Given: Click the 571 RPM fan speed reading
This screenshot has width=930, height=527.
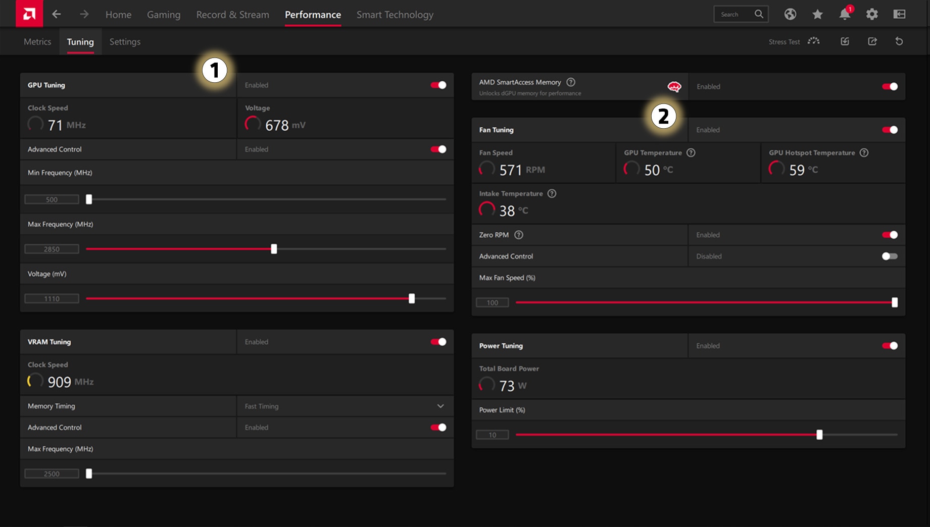Looking at the screenshot, I should click(522, 170).
